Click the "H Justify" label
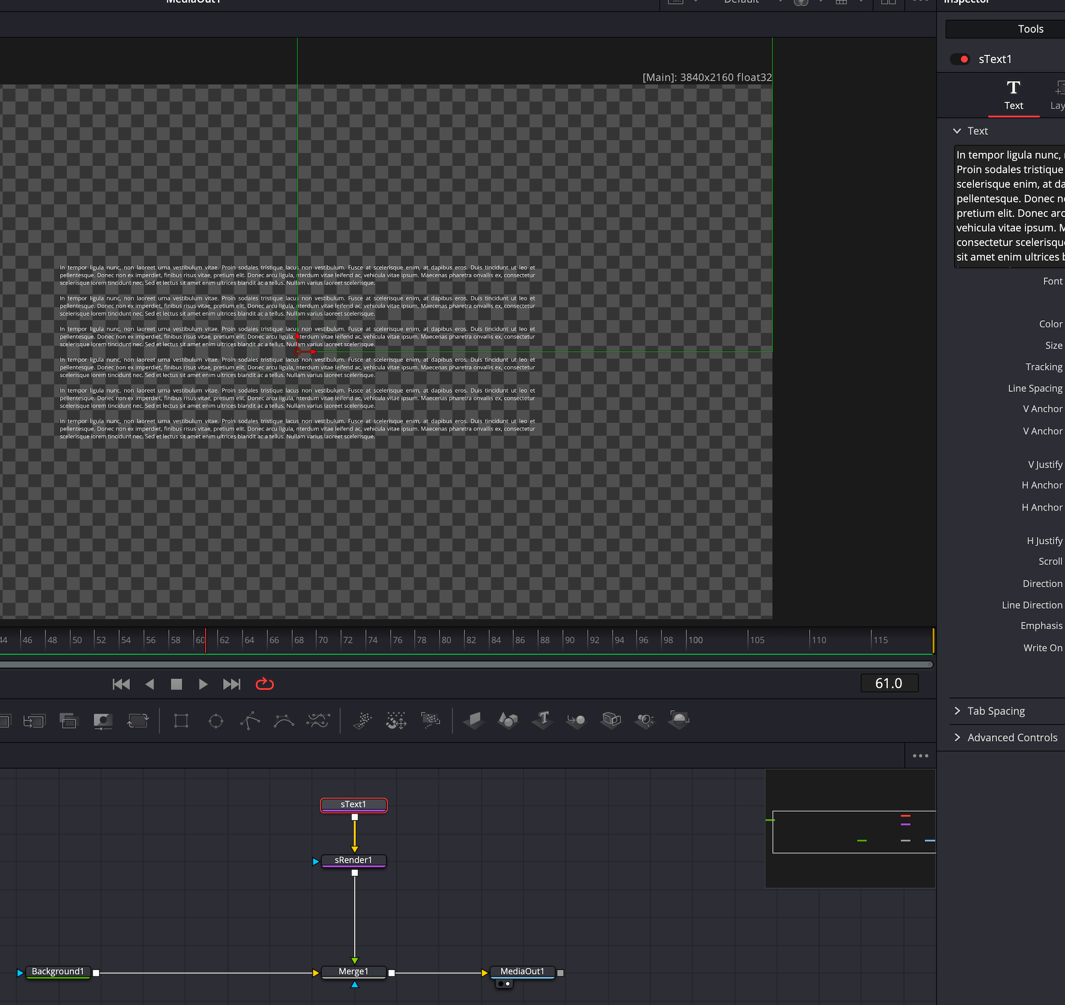The width and height of the screenshot is (1065, 1005). click(1044, 541)
